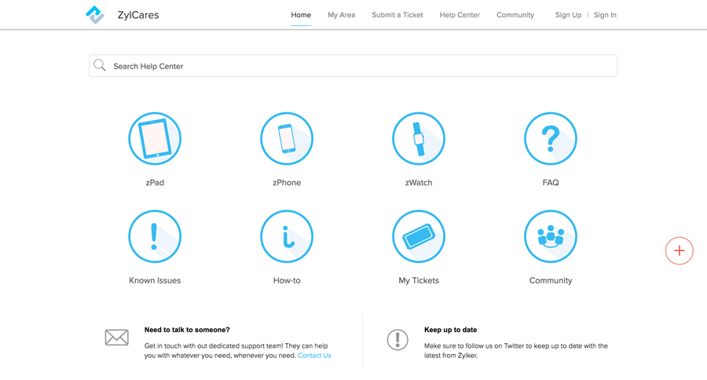Viewport: 707px width, 380px height.
Task: Open Community in the top navigation
Action: pyautogui.click(x=515, y=15)
